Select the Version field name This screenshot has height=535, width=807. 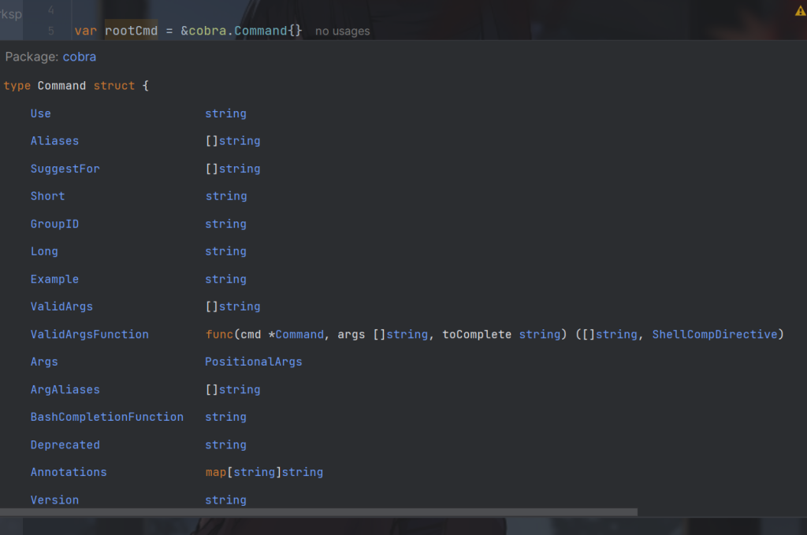click(x=54, y=500)
